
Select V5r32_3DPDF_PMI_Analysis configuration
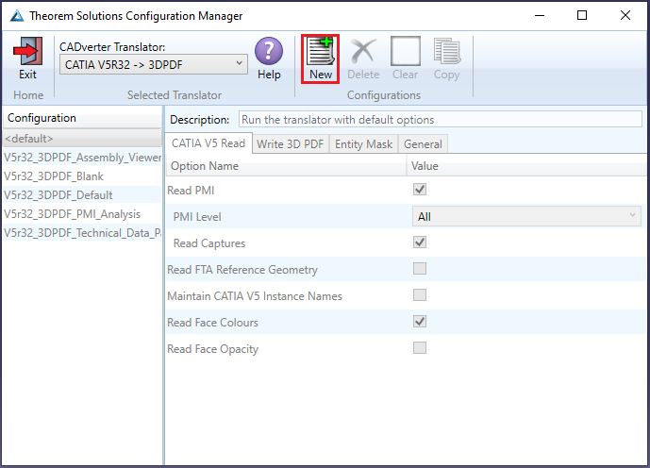pyautogui.click(x=82, y=214)
